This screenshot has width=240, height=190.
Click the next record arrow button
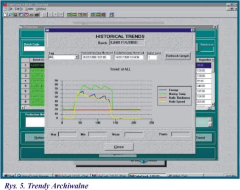56,15
